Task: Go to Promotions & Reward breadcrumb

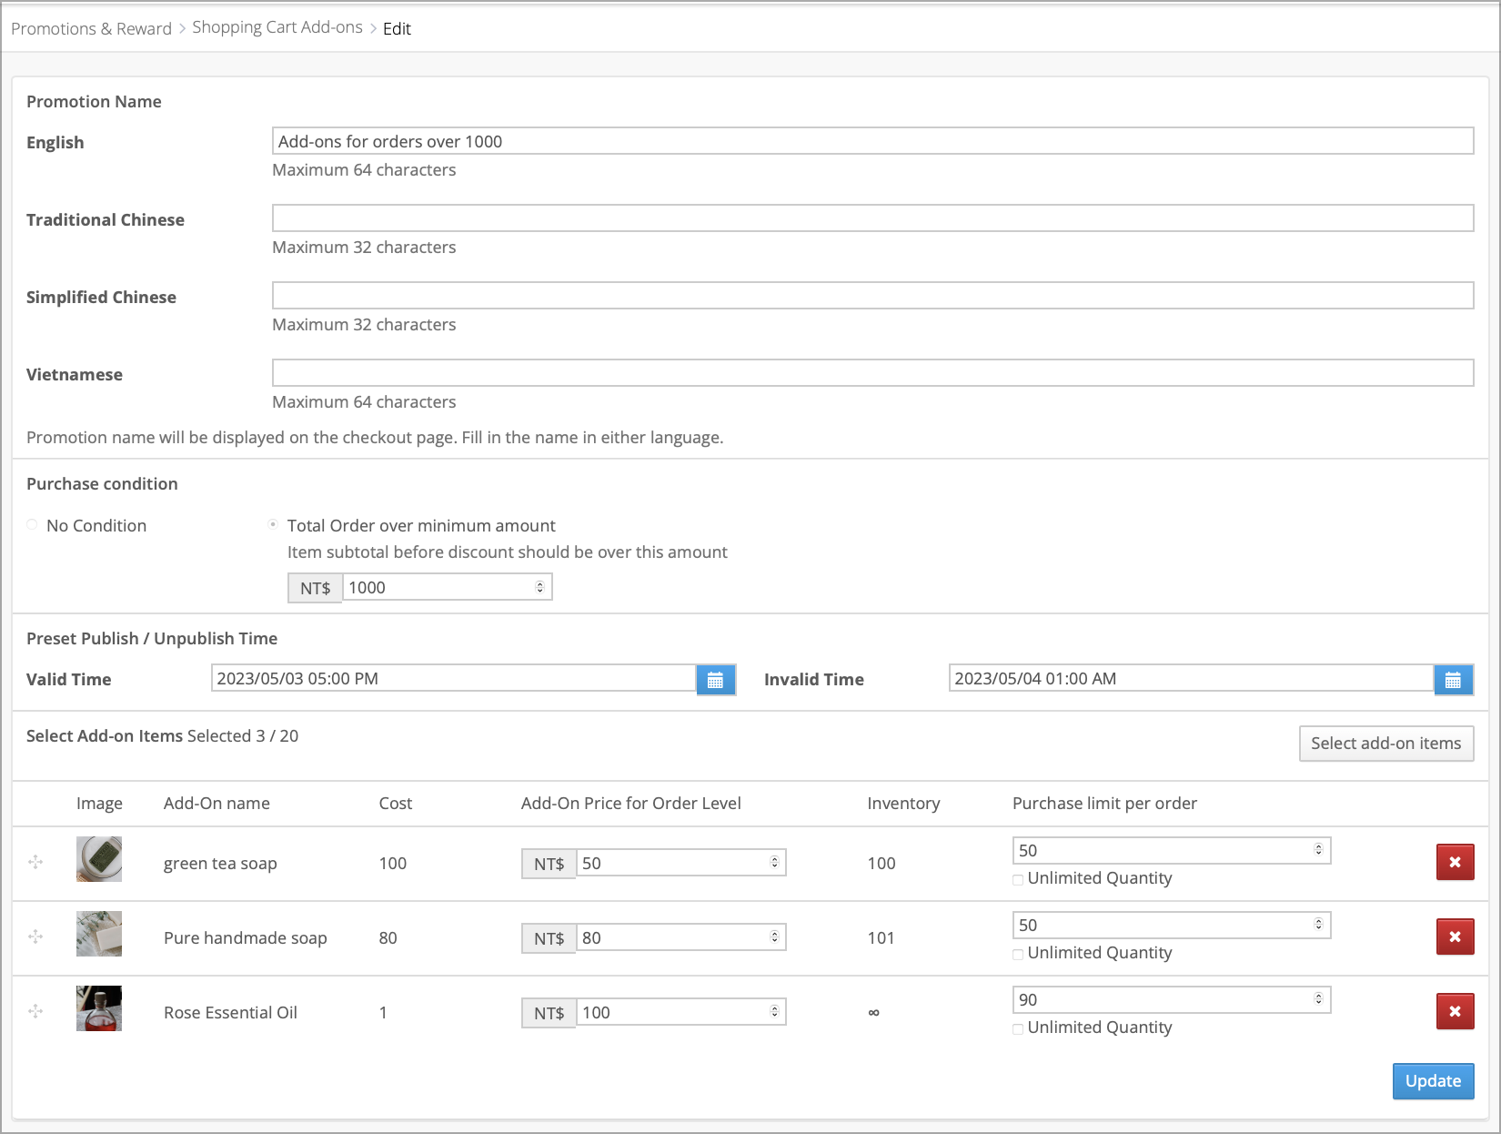Action: pyautogui.click(x=91, y=28)
